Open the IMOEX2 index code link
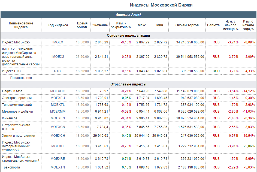257x172 pixels. pos(58,57)
